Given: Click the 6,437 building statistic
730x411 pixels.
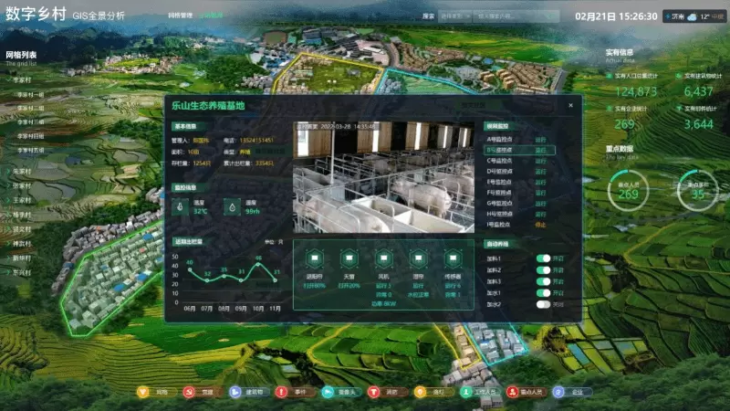Looking at the screenshot, I should pyautogui.click(x=698, y=92).
